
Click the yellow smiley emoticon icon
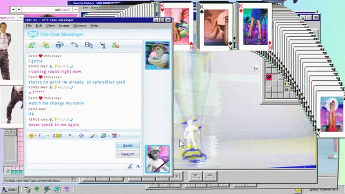click(31, 136)
